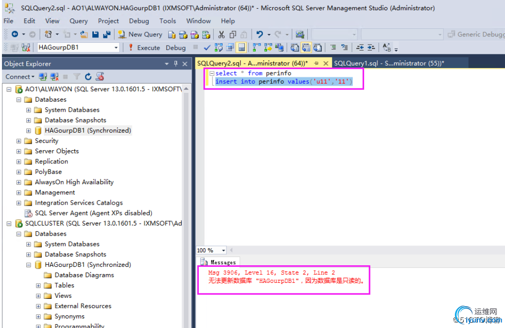505x328 pixels.
Task: Click the Open File folder icon
Action: click(x=84, y=35)
